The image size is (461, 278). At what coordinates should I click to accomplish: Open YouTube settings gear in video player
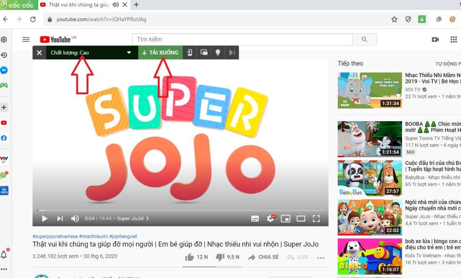pyautogui.click(x=271, y=218)
